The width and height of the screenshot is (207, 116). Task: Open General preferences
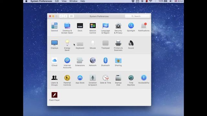54,27
